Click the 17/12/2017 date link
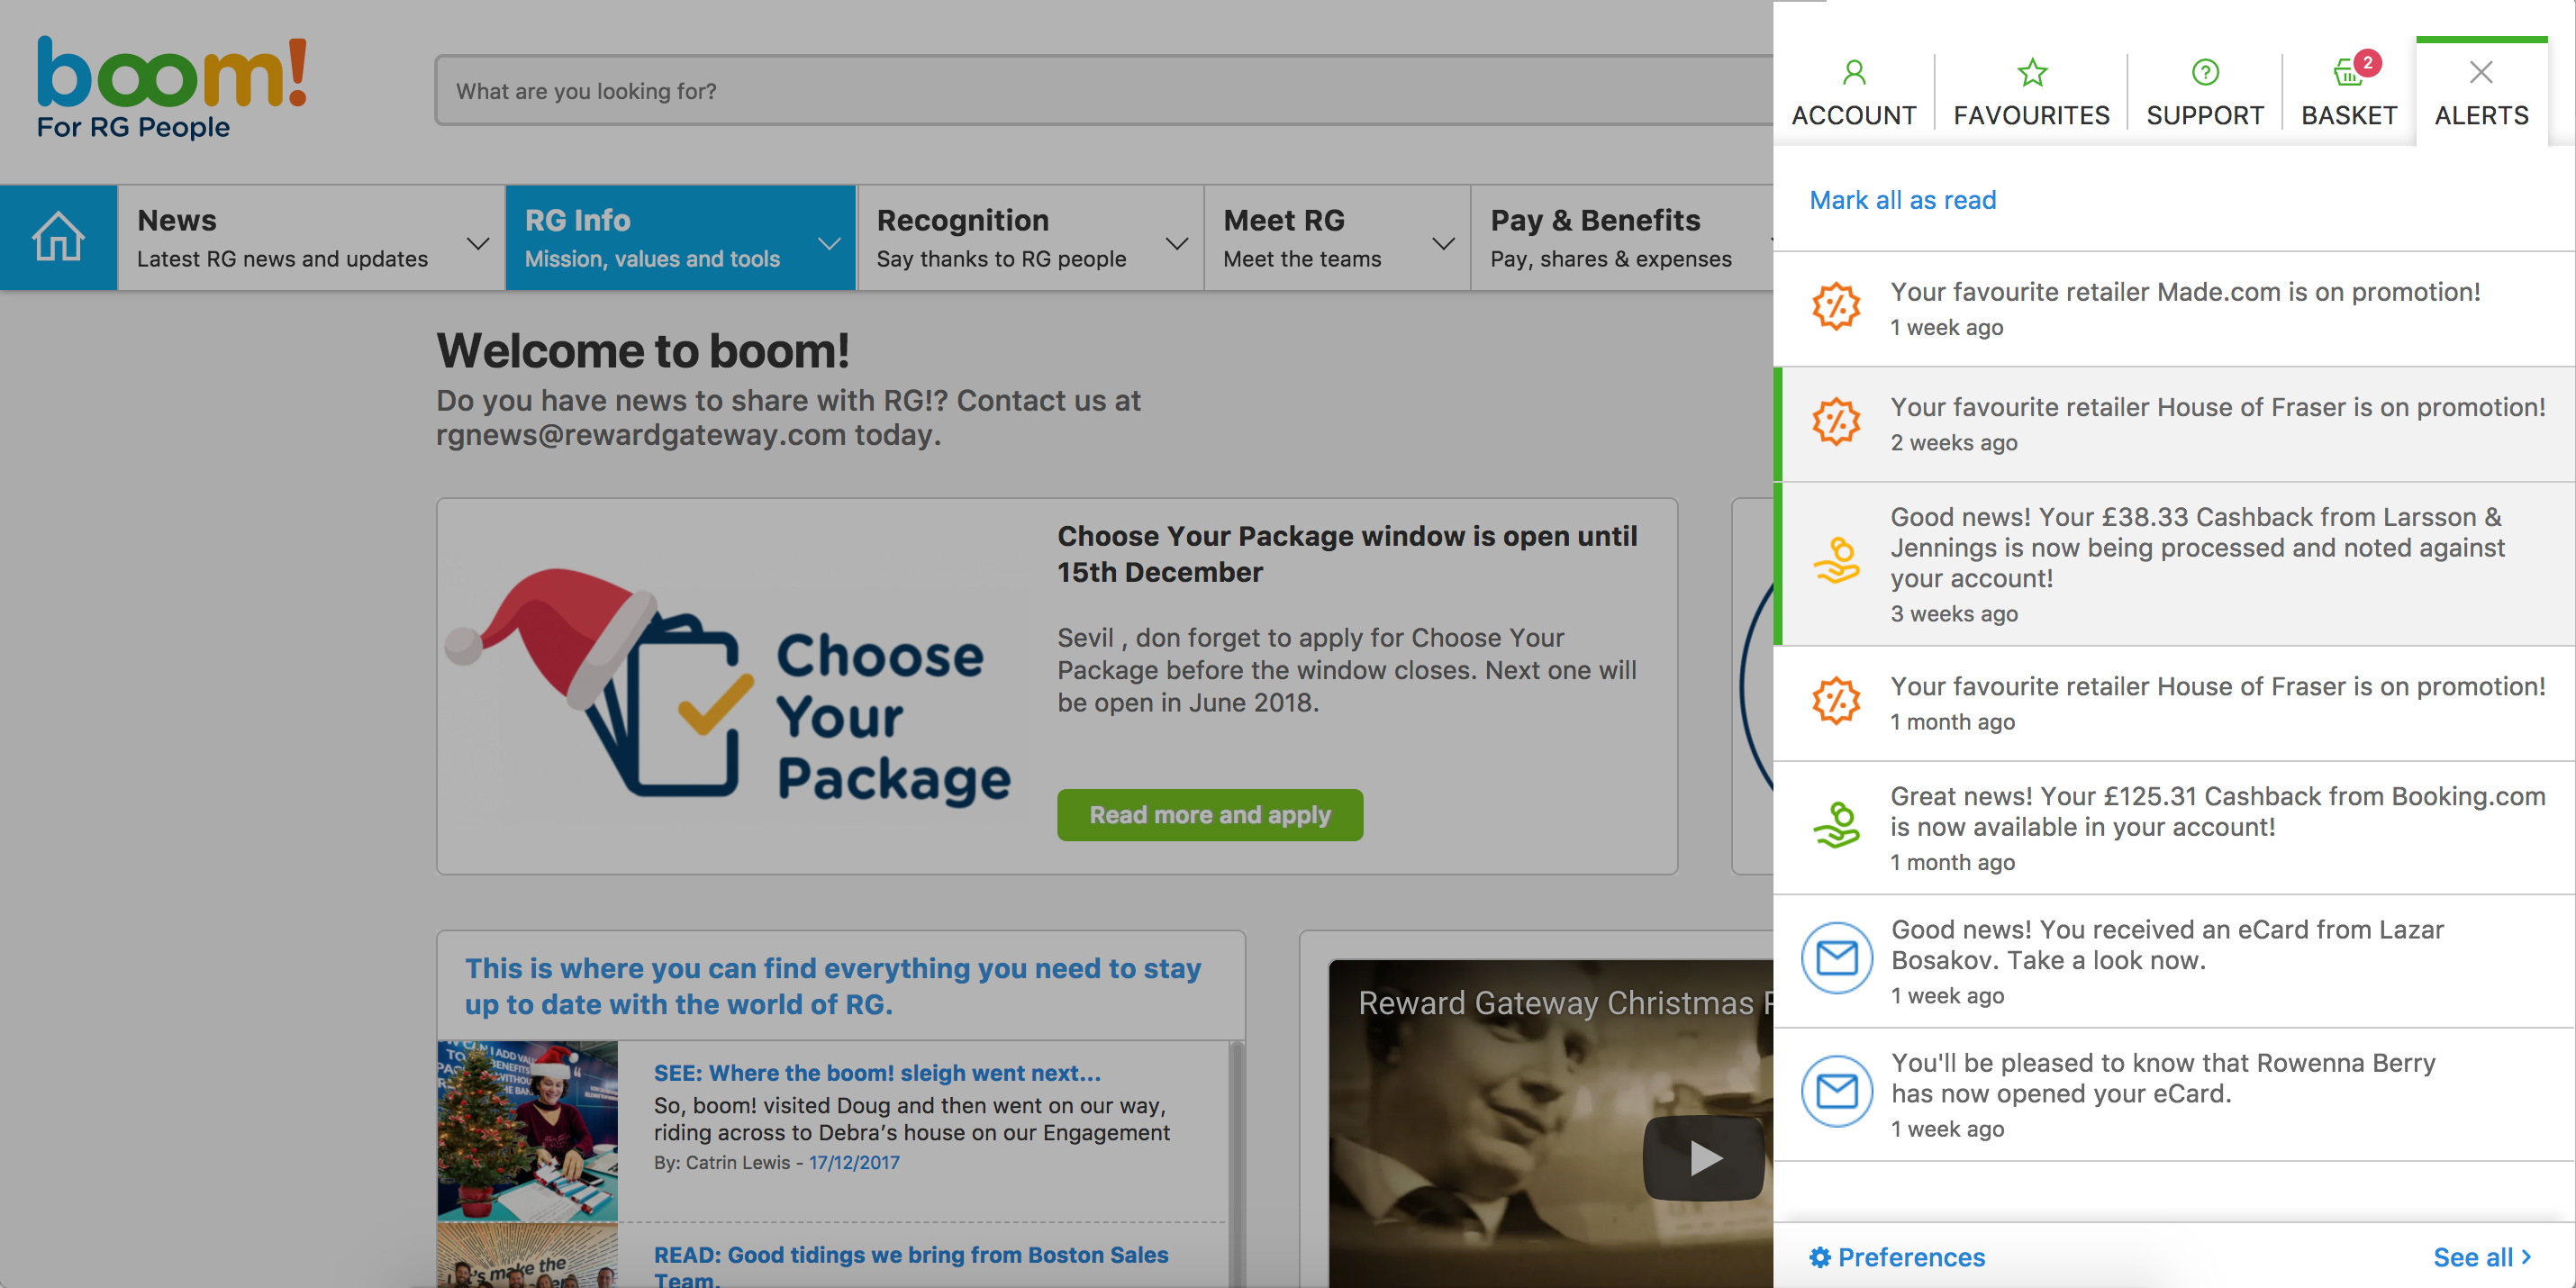The image size is (2576, 1288). 854,1162
